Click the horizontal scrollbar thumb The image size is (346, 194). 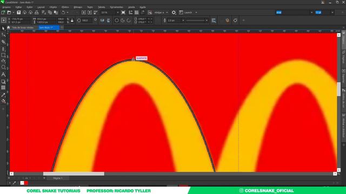pos(74,174)
